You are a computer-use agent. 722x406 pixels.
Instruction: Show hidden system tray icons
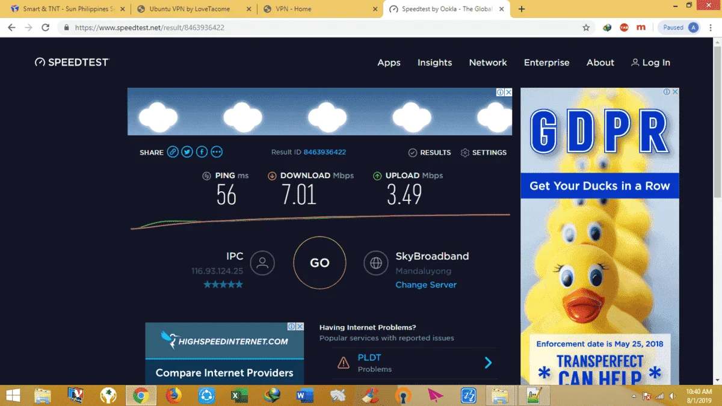pos(634,396)
